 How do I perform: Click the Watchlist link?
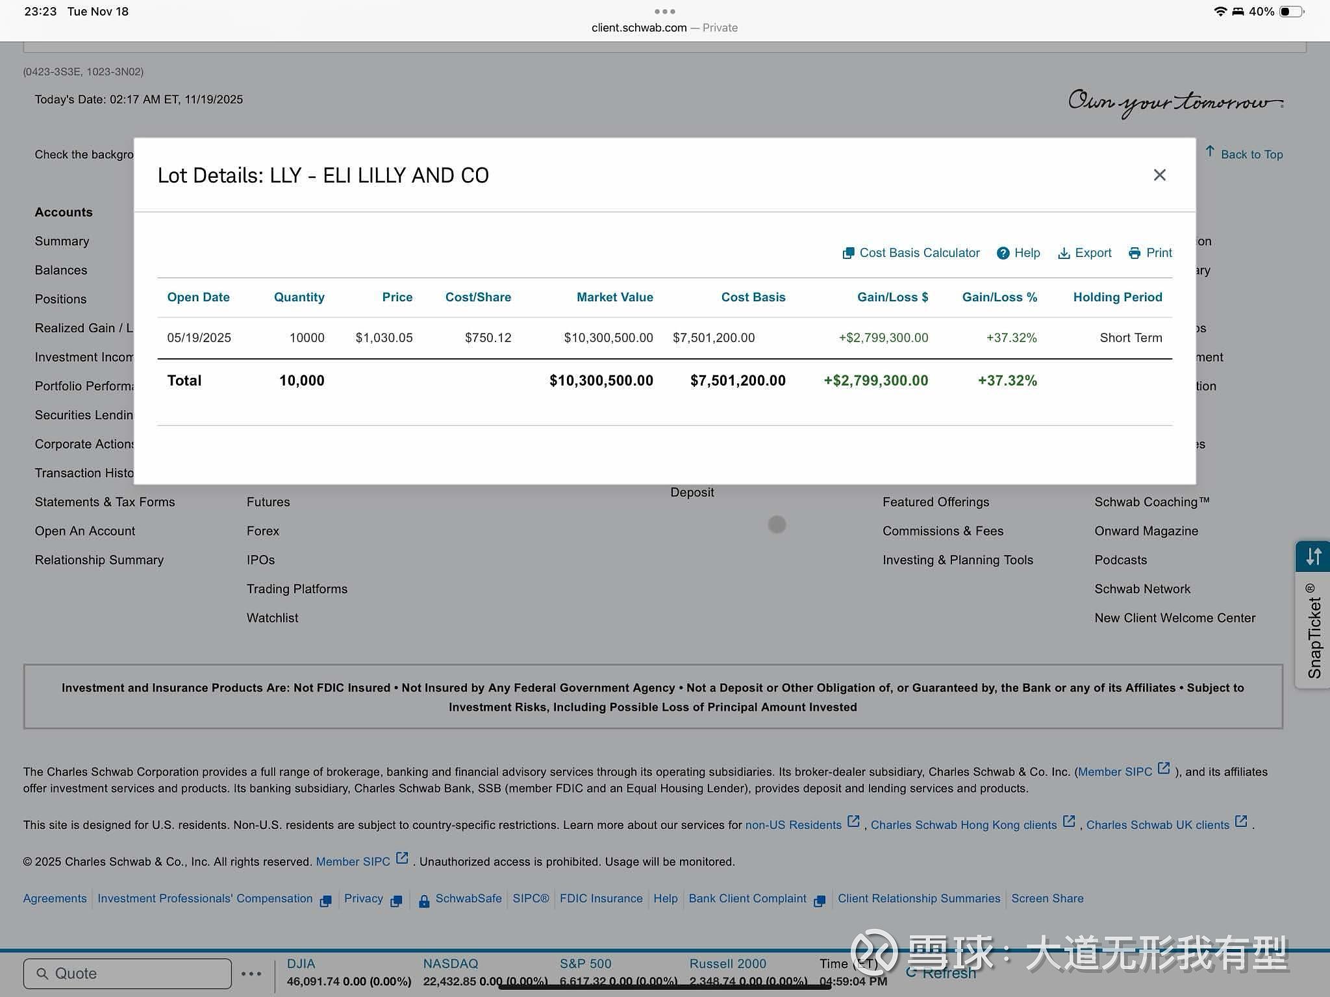[272, 618]
